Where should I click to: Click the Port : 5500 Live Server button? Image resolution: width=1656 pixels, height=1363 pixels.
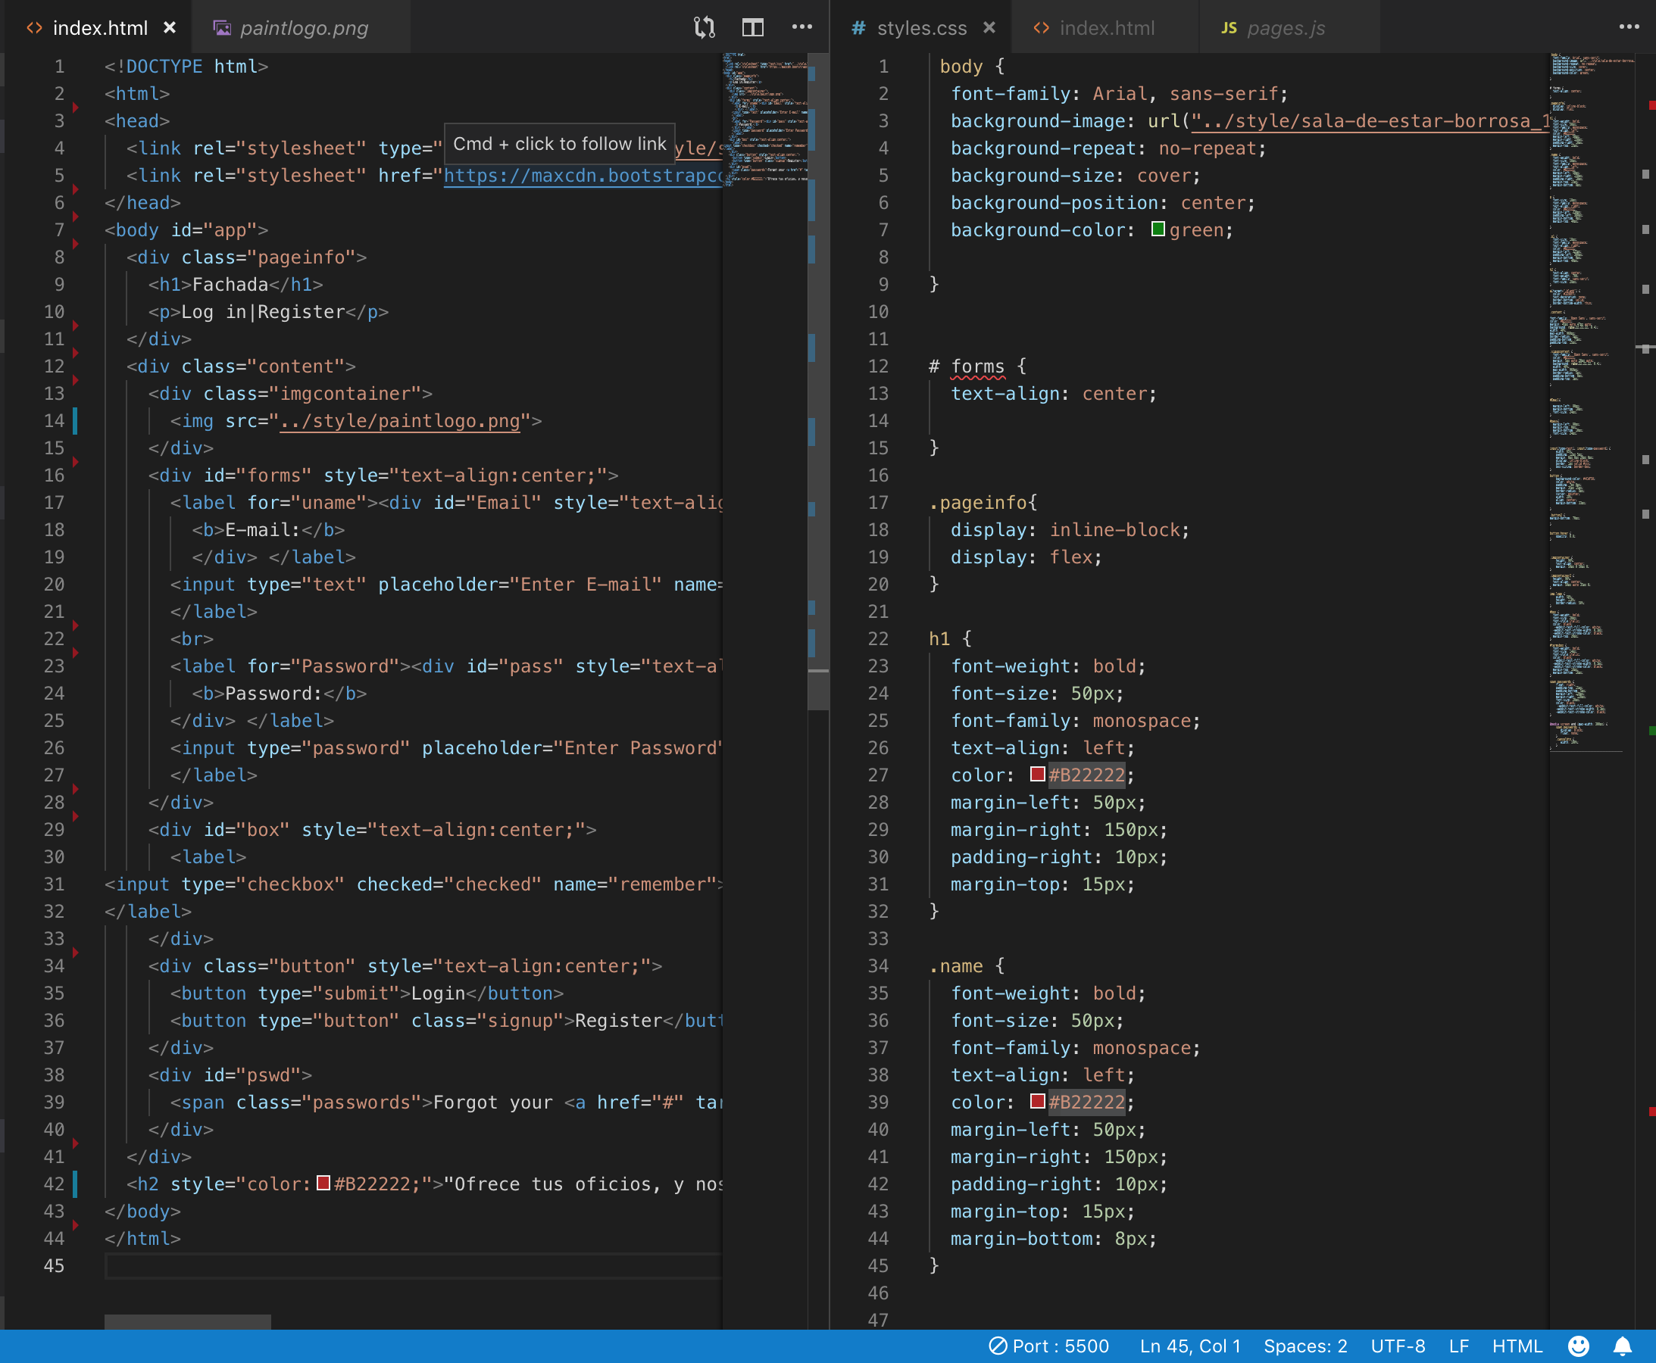(1048, 1346)
